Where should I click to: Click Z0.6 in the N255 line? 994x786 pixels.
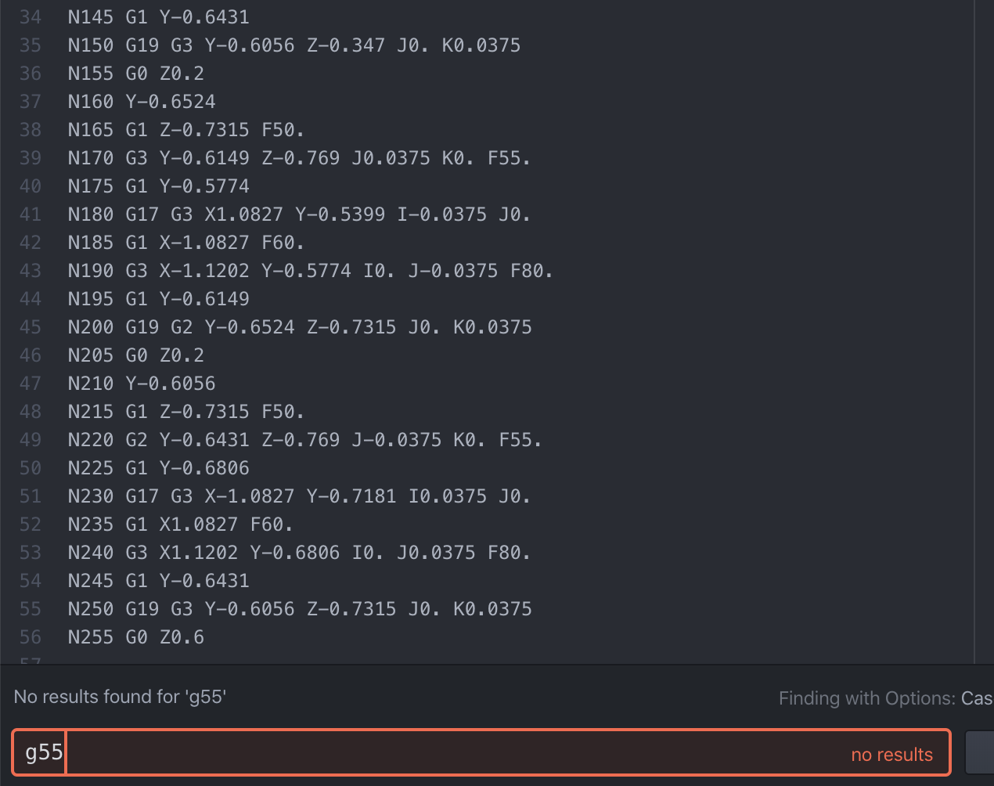tap(182, 637)
